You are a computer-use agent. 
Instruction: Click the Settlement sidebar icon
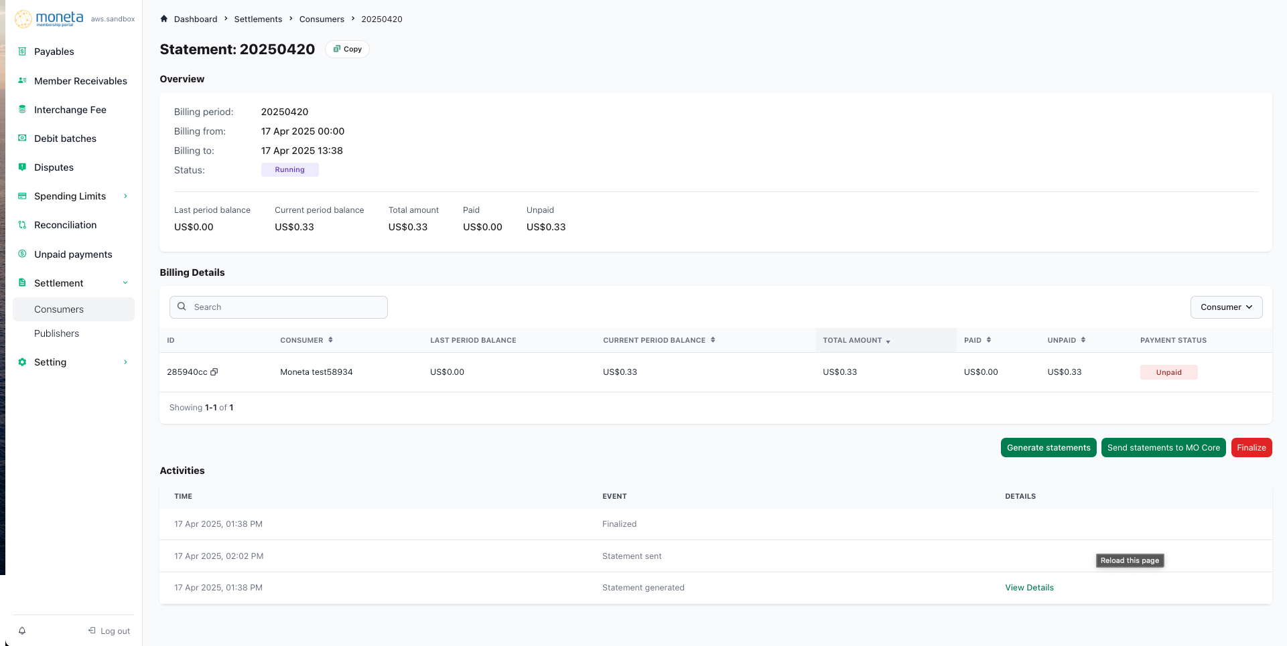click(22, 282)
